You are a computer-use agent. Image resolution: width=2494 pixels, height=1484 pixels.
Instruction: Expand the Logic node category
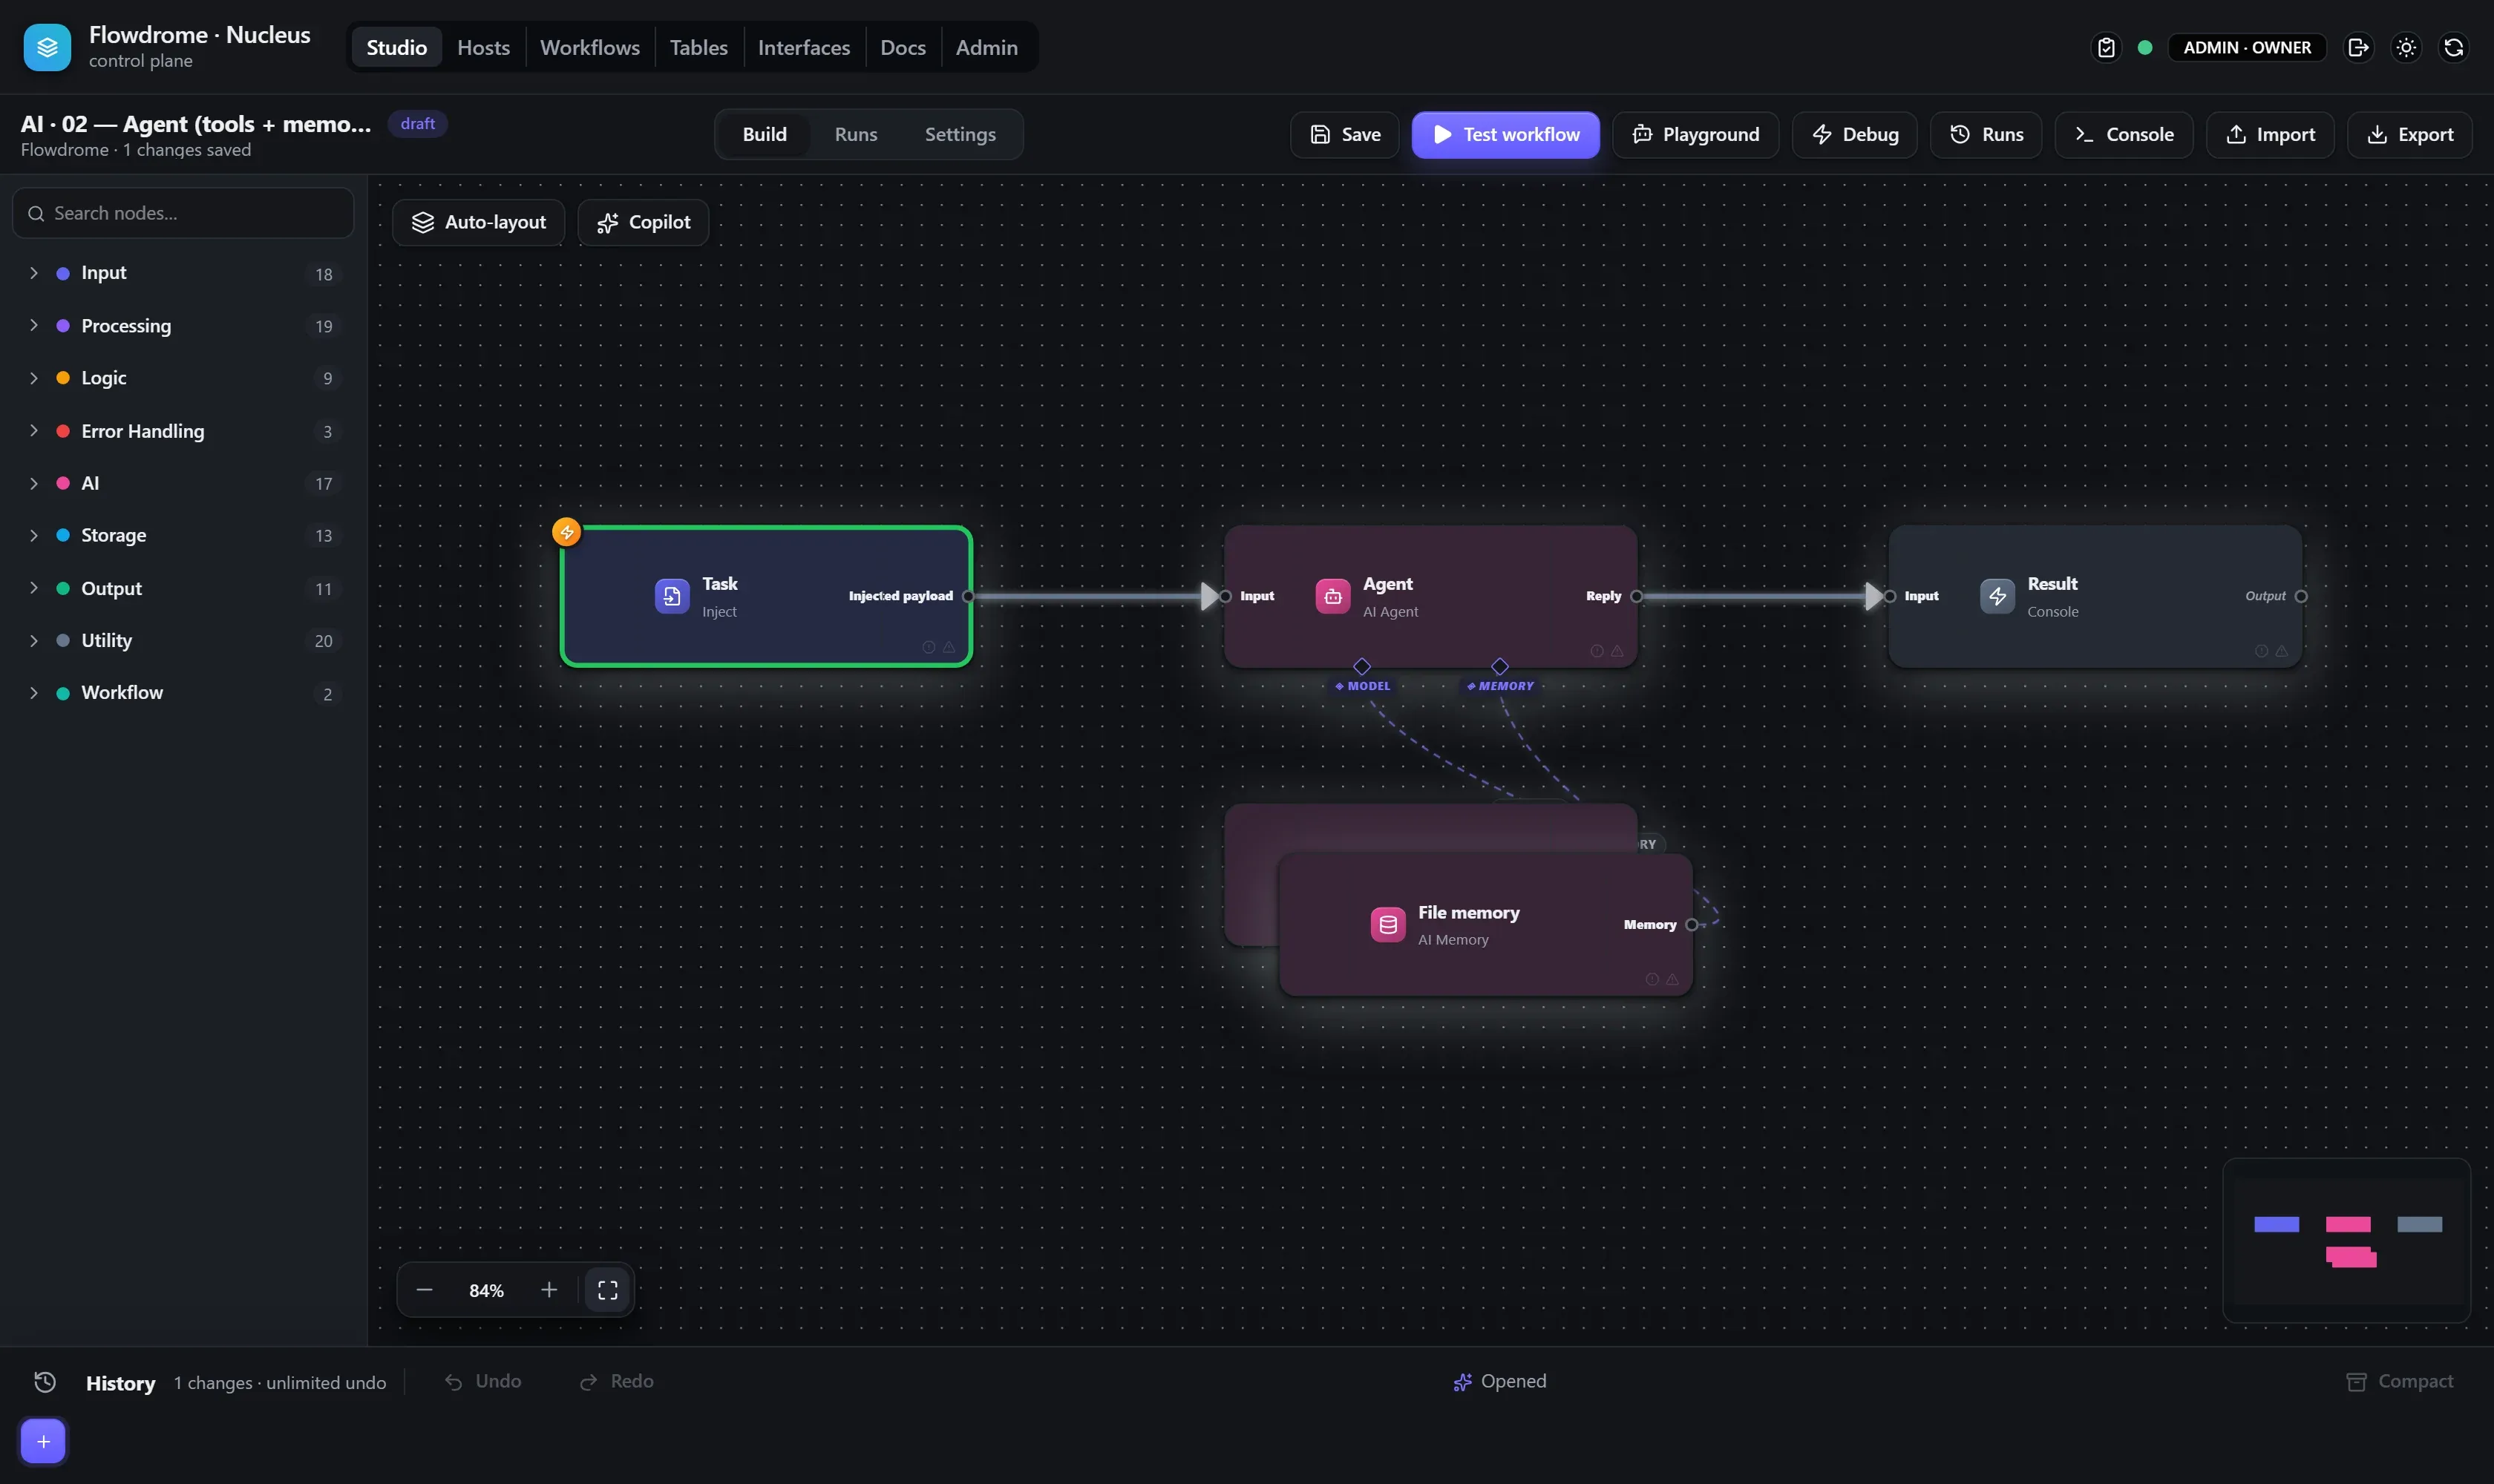pos(182,378)
